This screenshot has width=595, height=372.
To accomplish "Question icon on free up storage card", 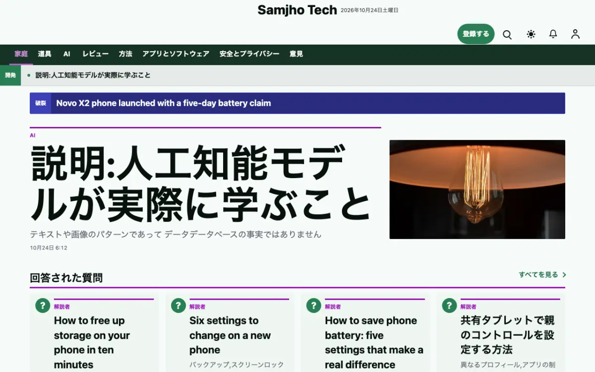I will [43, 306].
